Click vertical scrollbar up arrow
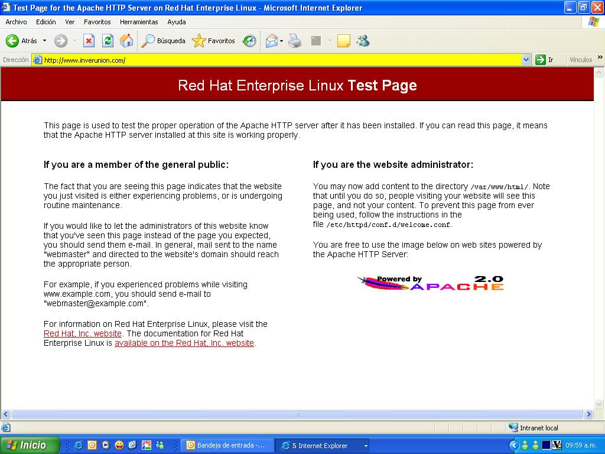 599,72
